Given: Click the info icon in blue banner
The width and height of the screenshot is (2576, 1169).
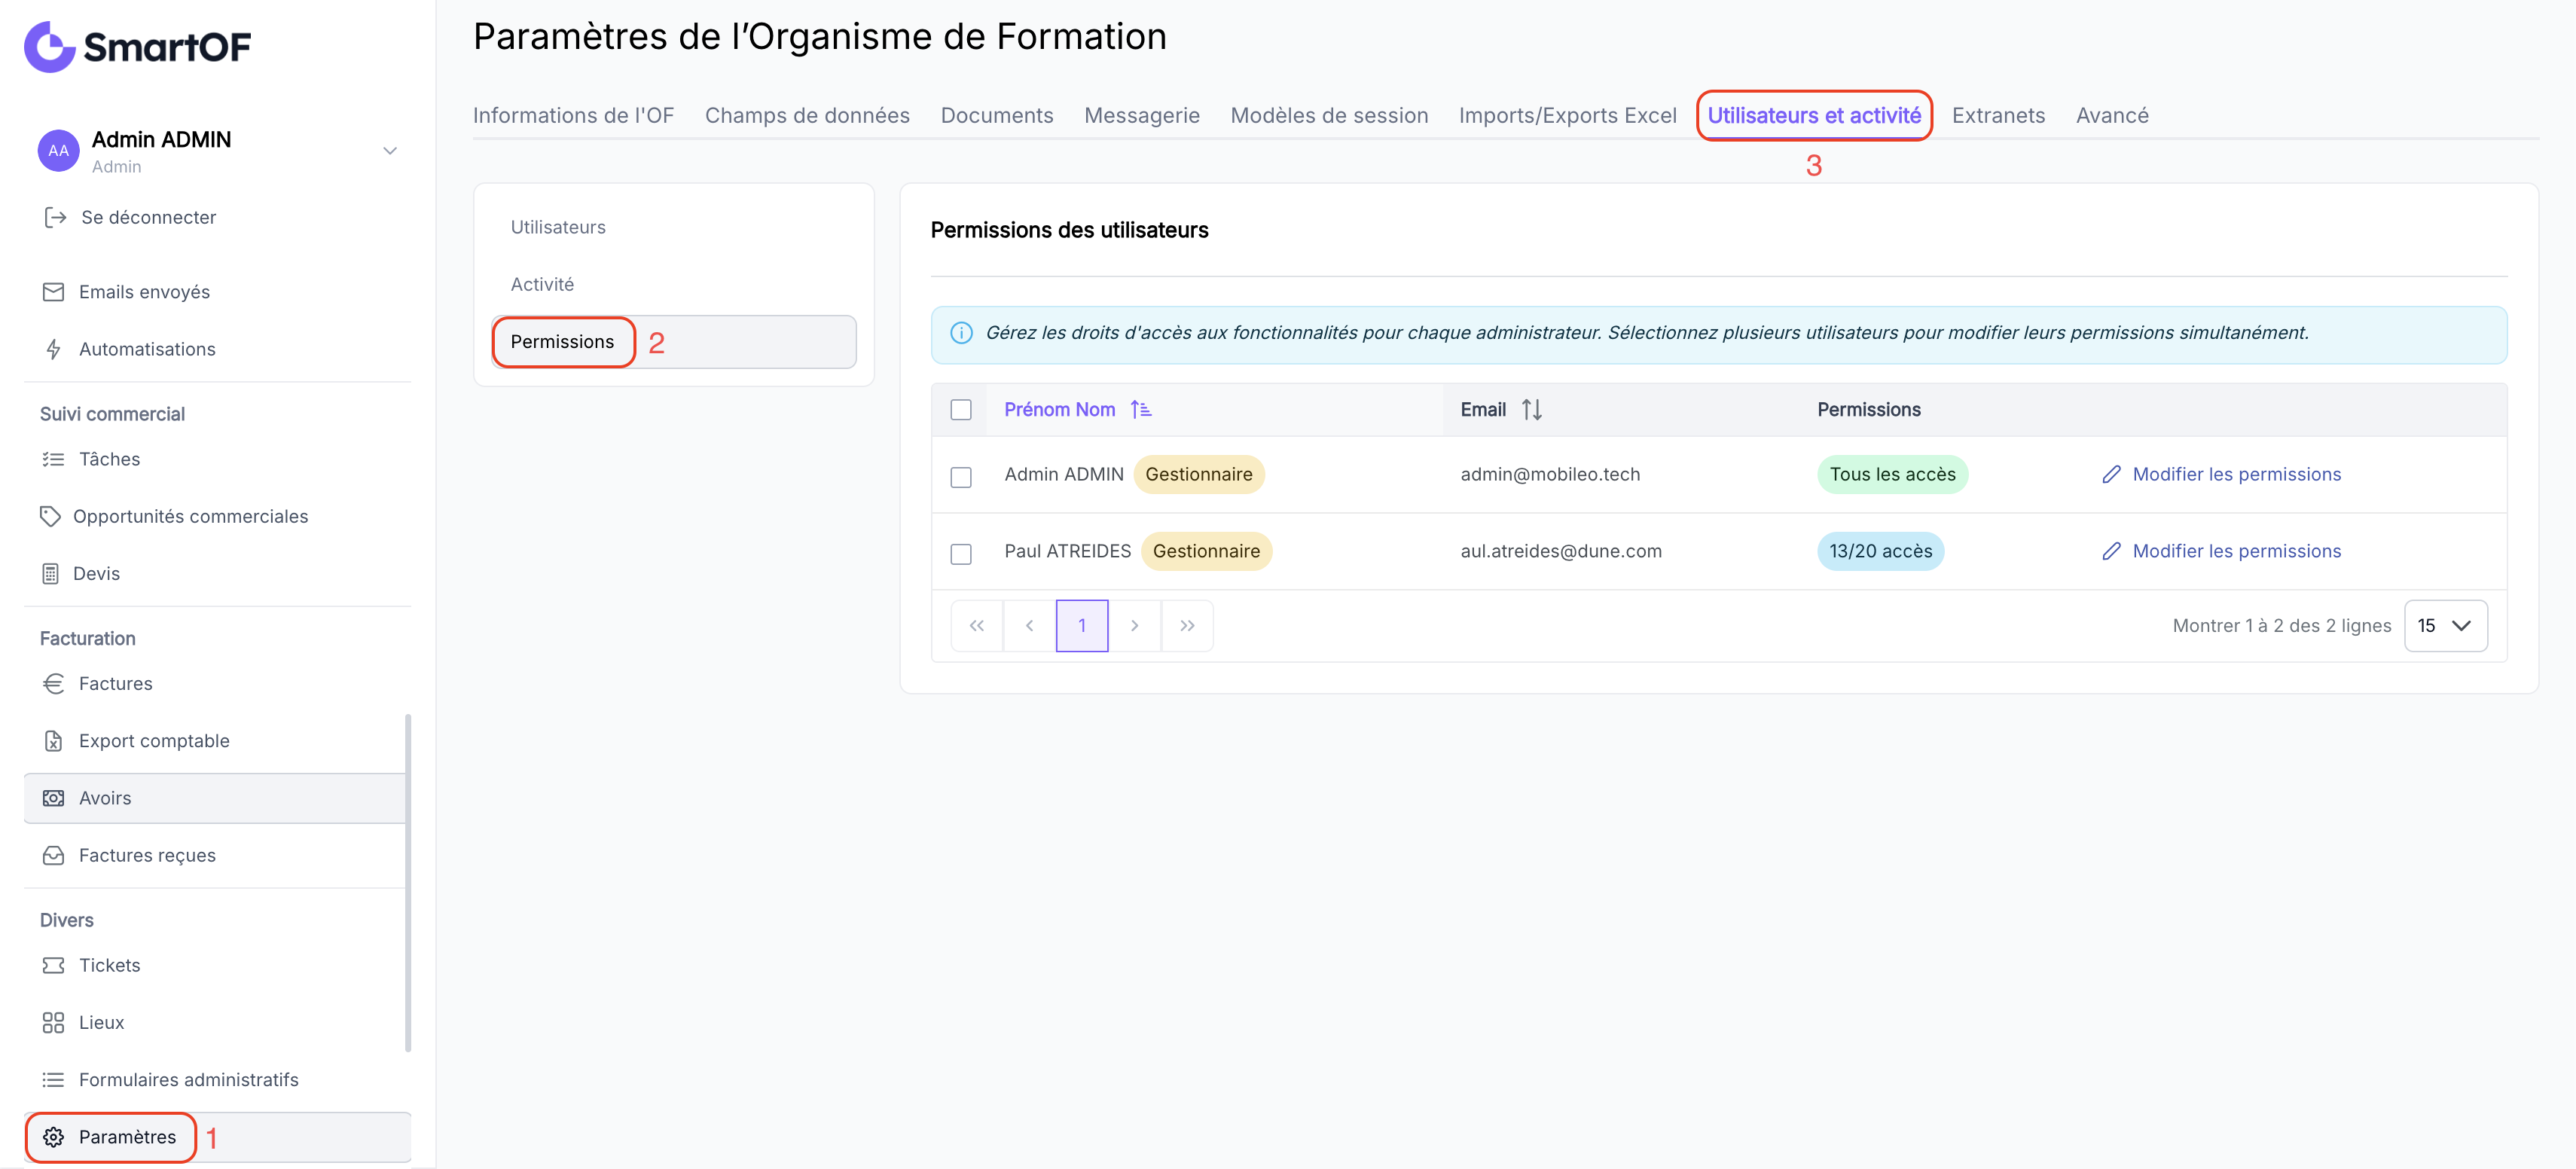Looking at the screenshot, I should point(961,333).
